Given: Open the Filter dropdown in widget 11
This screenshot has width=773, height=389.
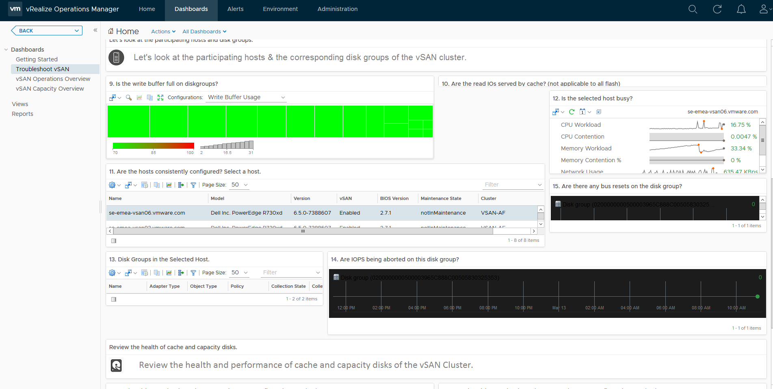Looking at the screenshot, I should 513,185.
